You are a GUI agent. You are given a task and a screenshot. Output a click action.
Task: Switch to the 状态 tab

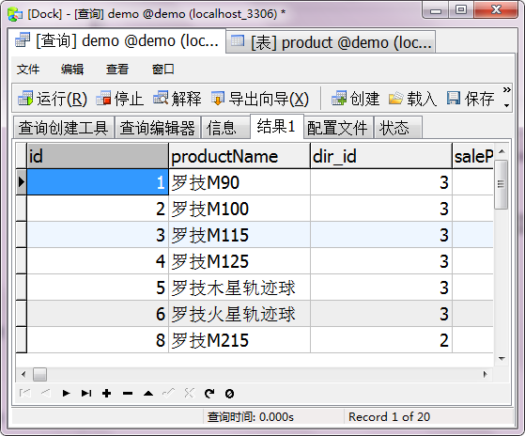click(398, 128)
